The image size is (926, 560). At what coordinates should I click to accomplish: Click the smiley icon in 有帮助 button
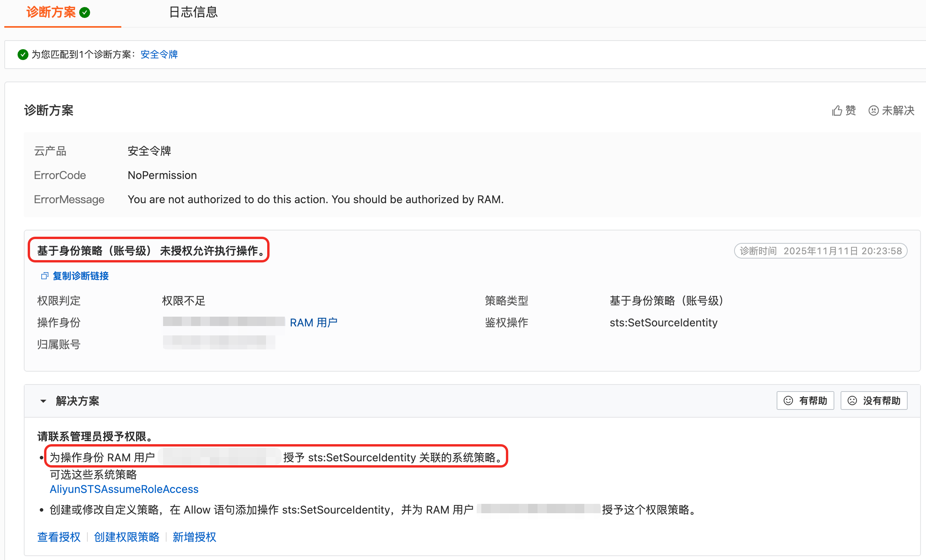788,401
